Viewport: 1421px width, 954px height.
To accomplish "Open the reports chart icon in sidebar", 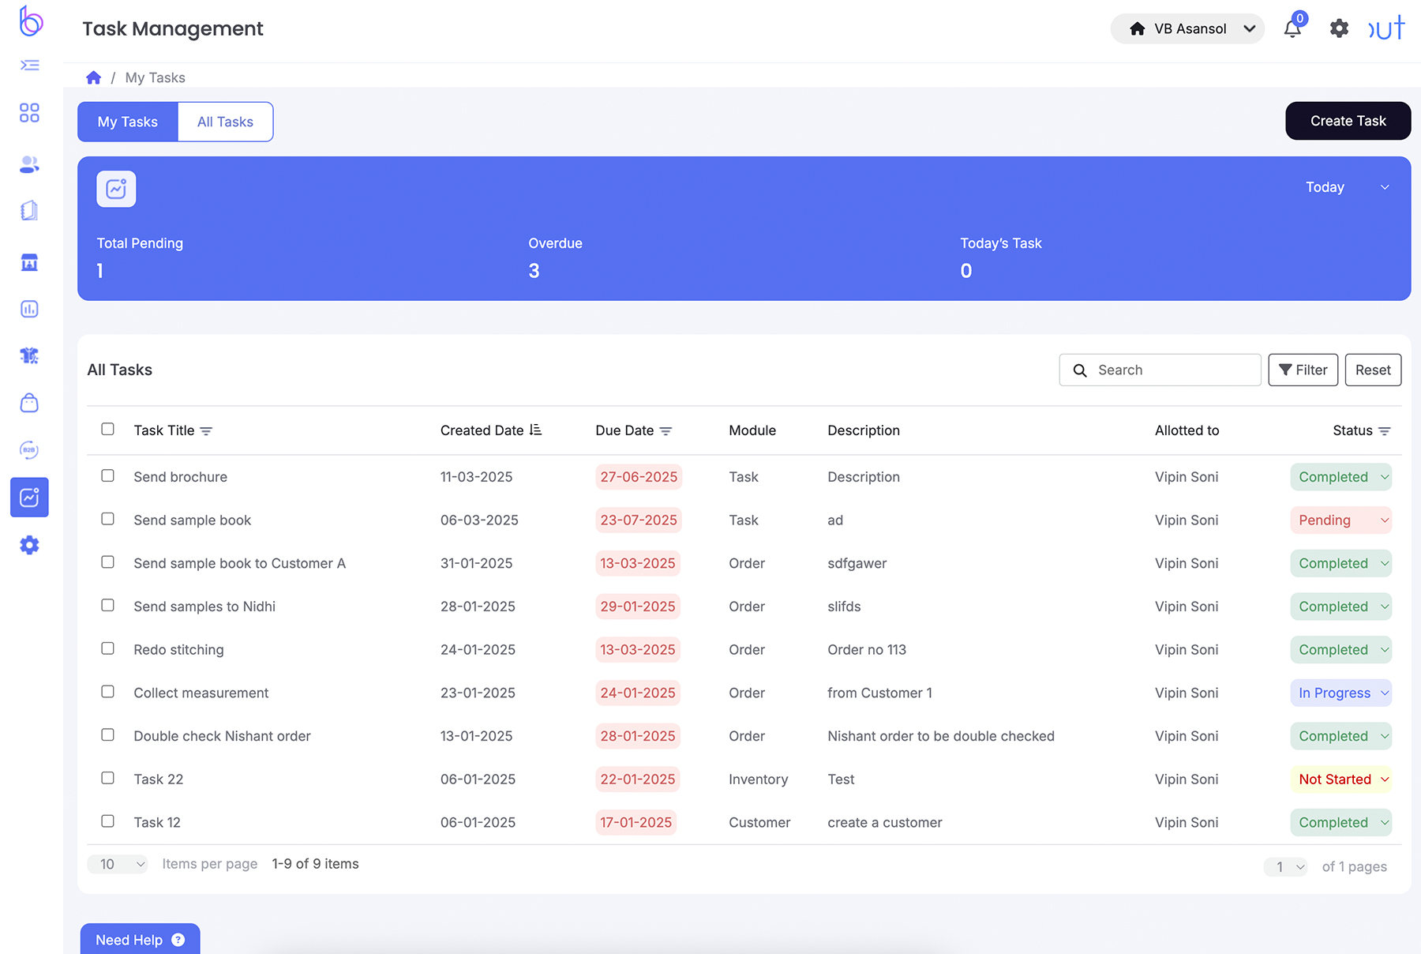I will 29,309.
